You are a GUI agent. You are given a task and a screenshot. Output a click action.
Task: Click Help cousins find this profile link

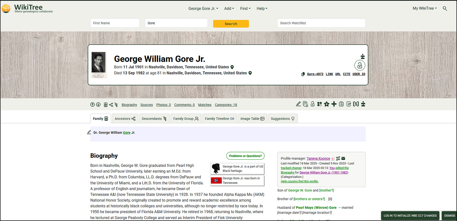[x=299, y=181]
